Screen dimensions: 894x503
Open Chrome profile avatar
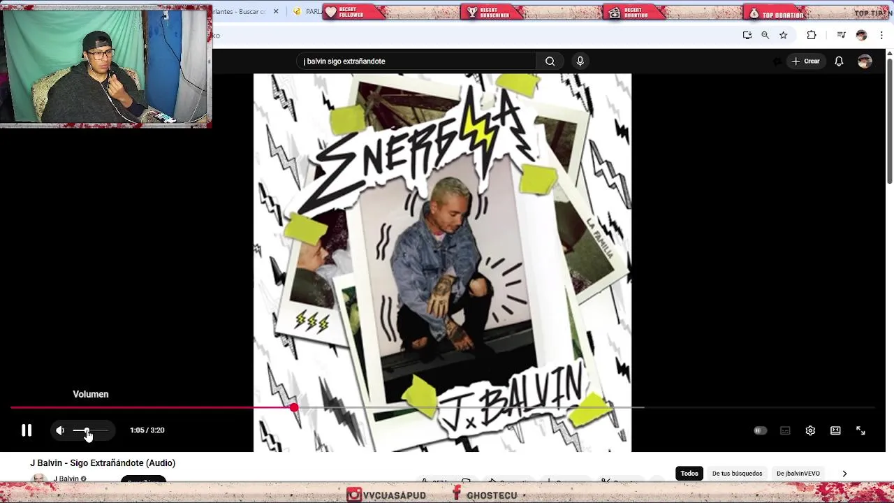861,35
